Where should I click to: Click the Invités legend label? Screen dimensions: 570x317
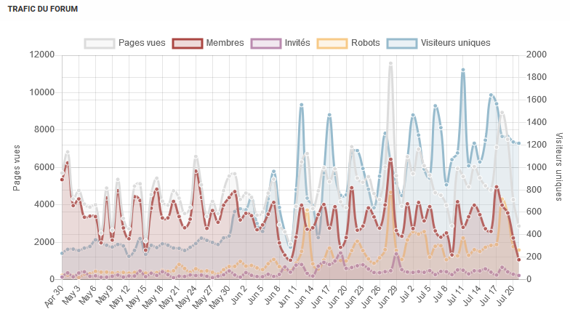(x=297, y=43)
